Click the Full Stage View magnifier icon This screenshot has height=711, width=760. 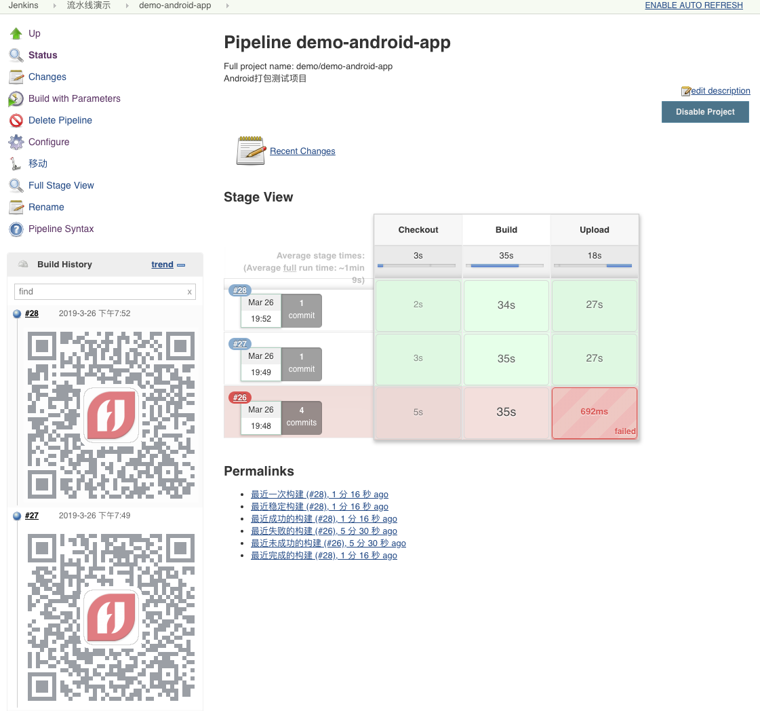coord(16,185)
